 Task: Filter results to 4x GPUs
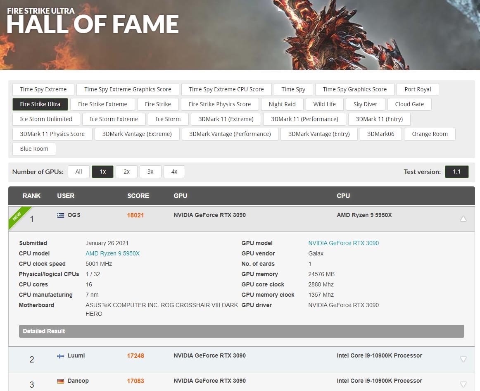click(174, 172)
